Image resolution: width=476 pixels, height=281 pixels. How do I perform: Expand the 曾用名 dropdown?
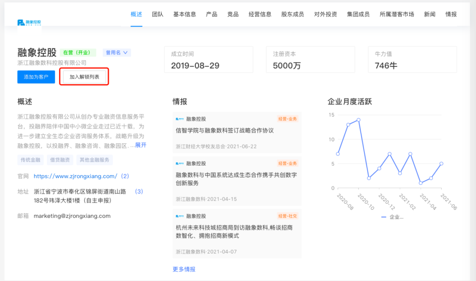(117, 53)
